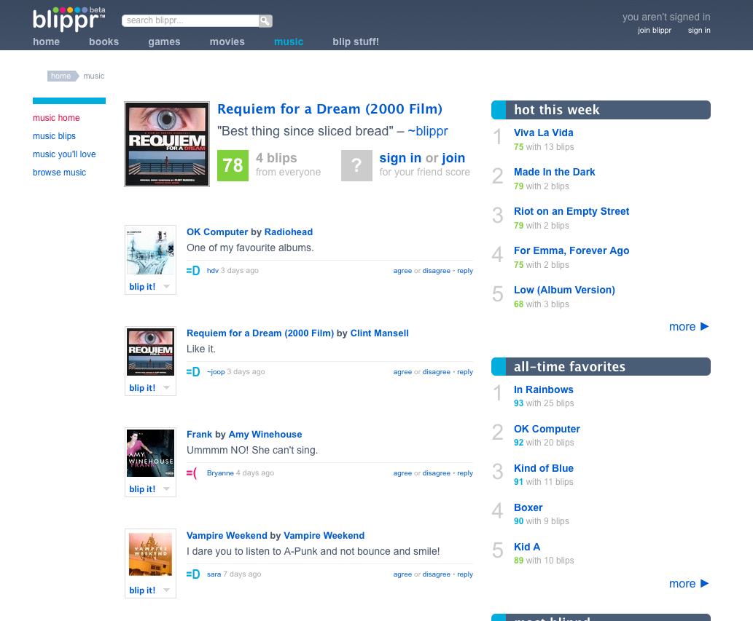The height and width of the screenshot is (621, 753).
Task: Click the arrow next to all-time favorites more
Action: (704, 584)
